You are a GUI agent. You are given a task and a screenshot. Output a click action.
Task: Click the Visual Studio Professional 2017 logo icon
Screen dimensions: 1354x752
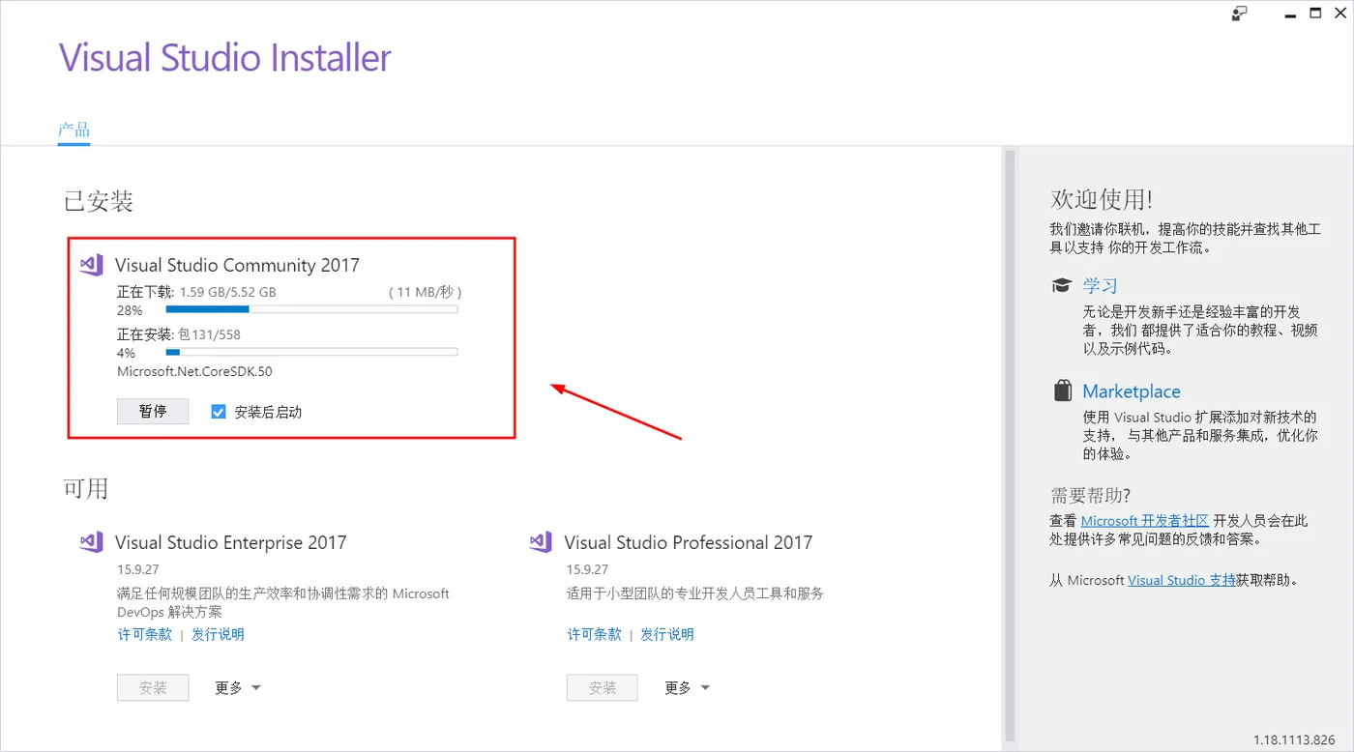point(541,542)
